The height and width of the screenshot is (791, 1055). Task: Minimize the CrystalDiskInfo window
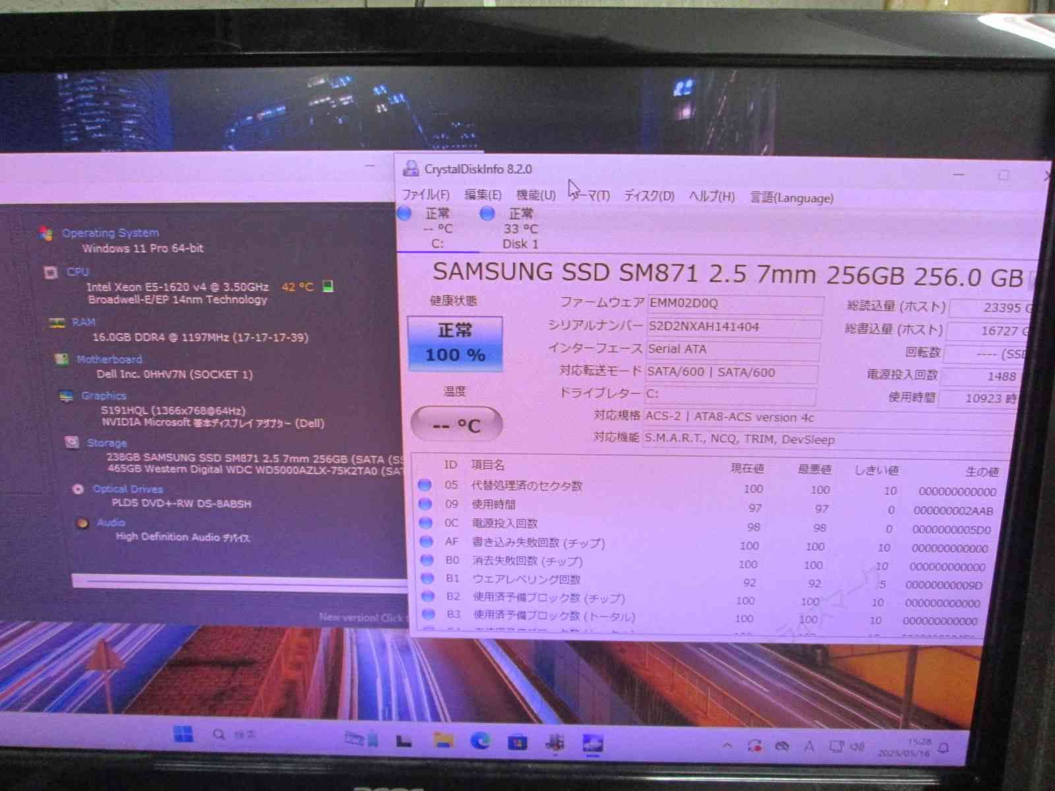[x=959, y=175]
